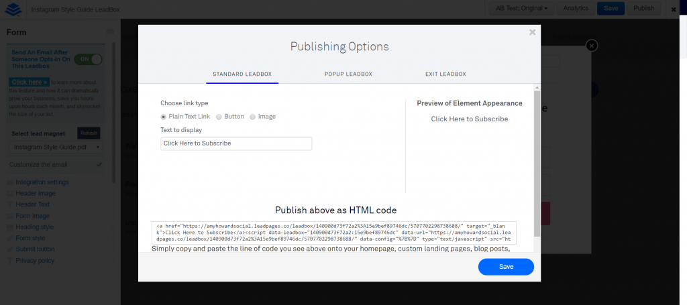Click the Form Image icon
Viewport: 687px width, 305px height.
(x=10, y=216)
